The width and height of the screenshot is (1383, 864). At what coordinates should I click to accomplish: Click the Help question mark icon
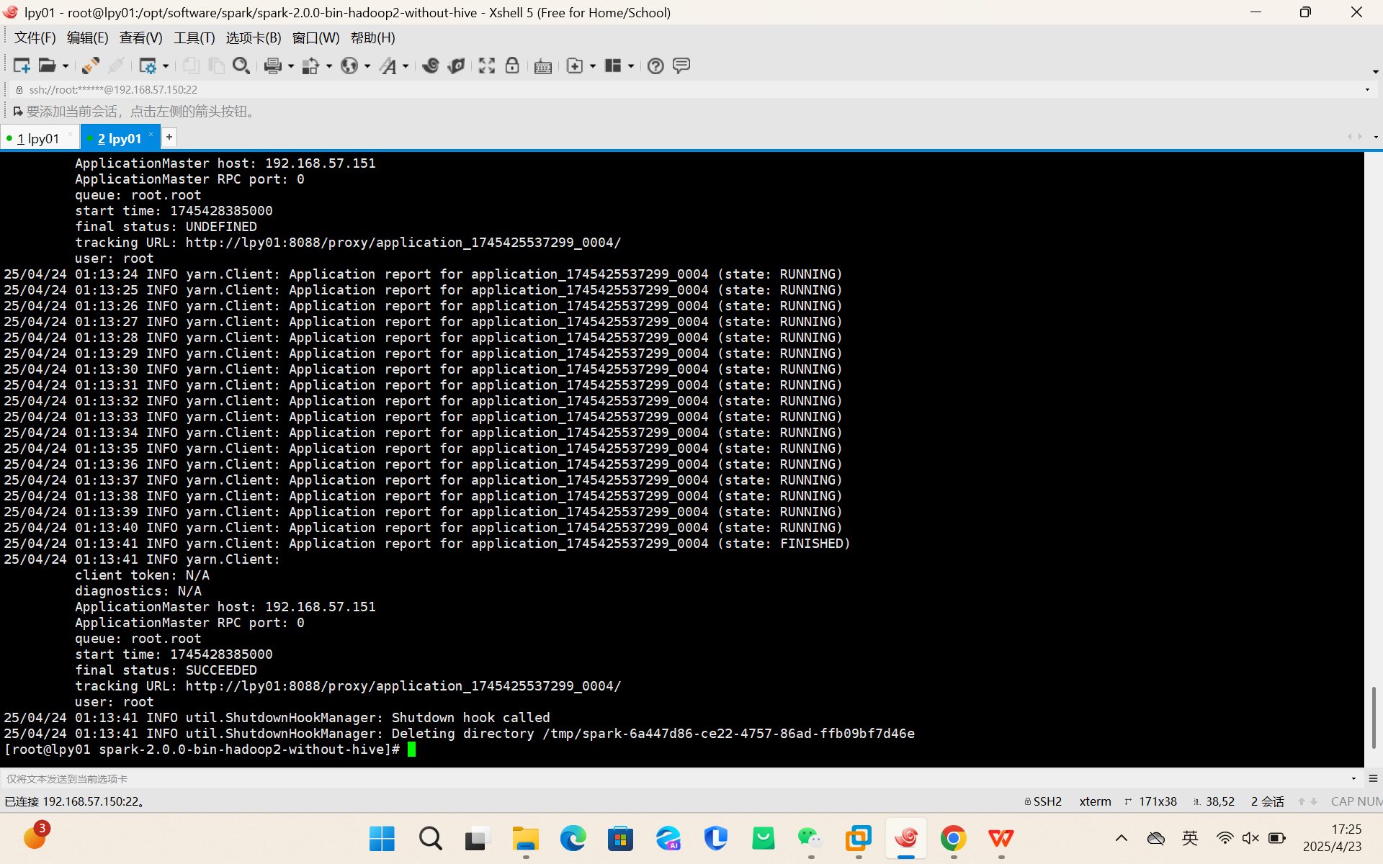655,66
